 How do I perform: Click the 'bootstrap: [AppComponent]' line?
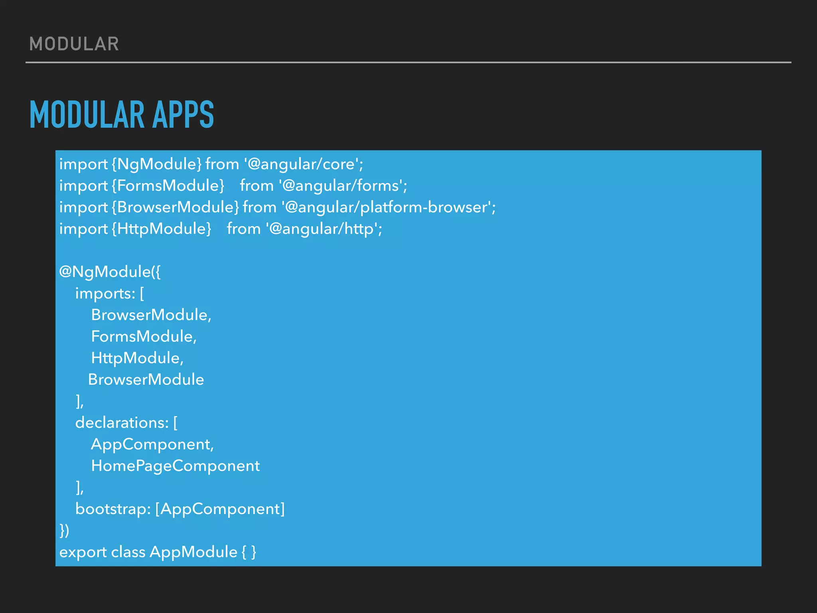tap(180, 509)
